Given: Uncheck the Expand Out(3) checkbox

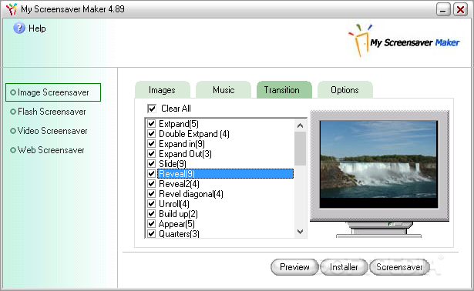Looking at the screenshot, I should (x=152, y=153).
